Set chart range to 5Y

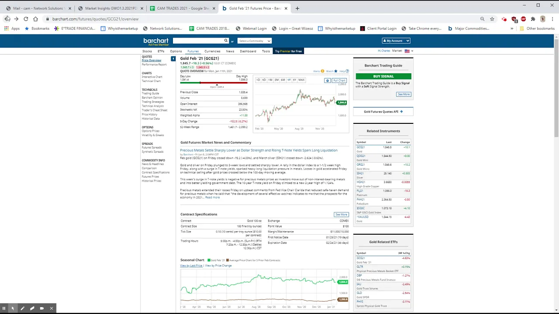pos(295,80)
